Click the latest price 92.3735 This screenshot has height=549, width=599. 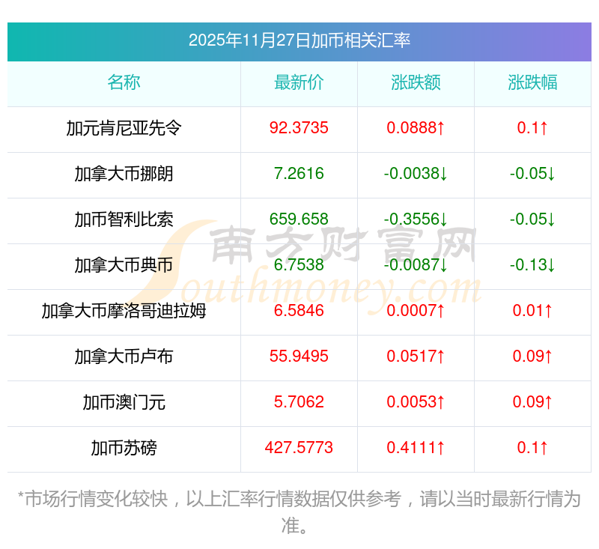point(299,128)
